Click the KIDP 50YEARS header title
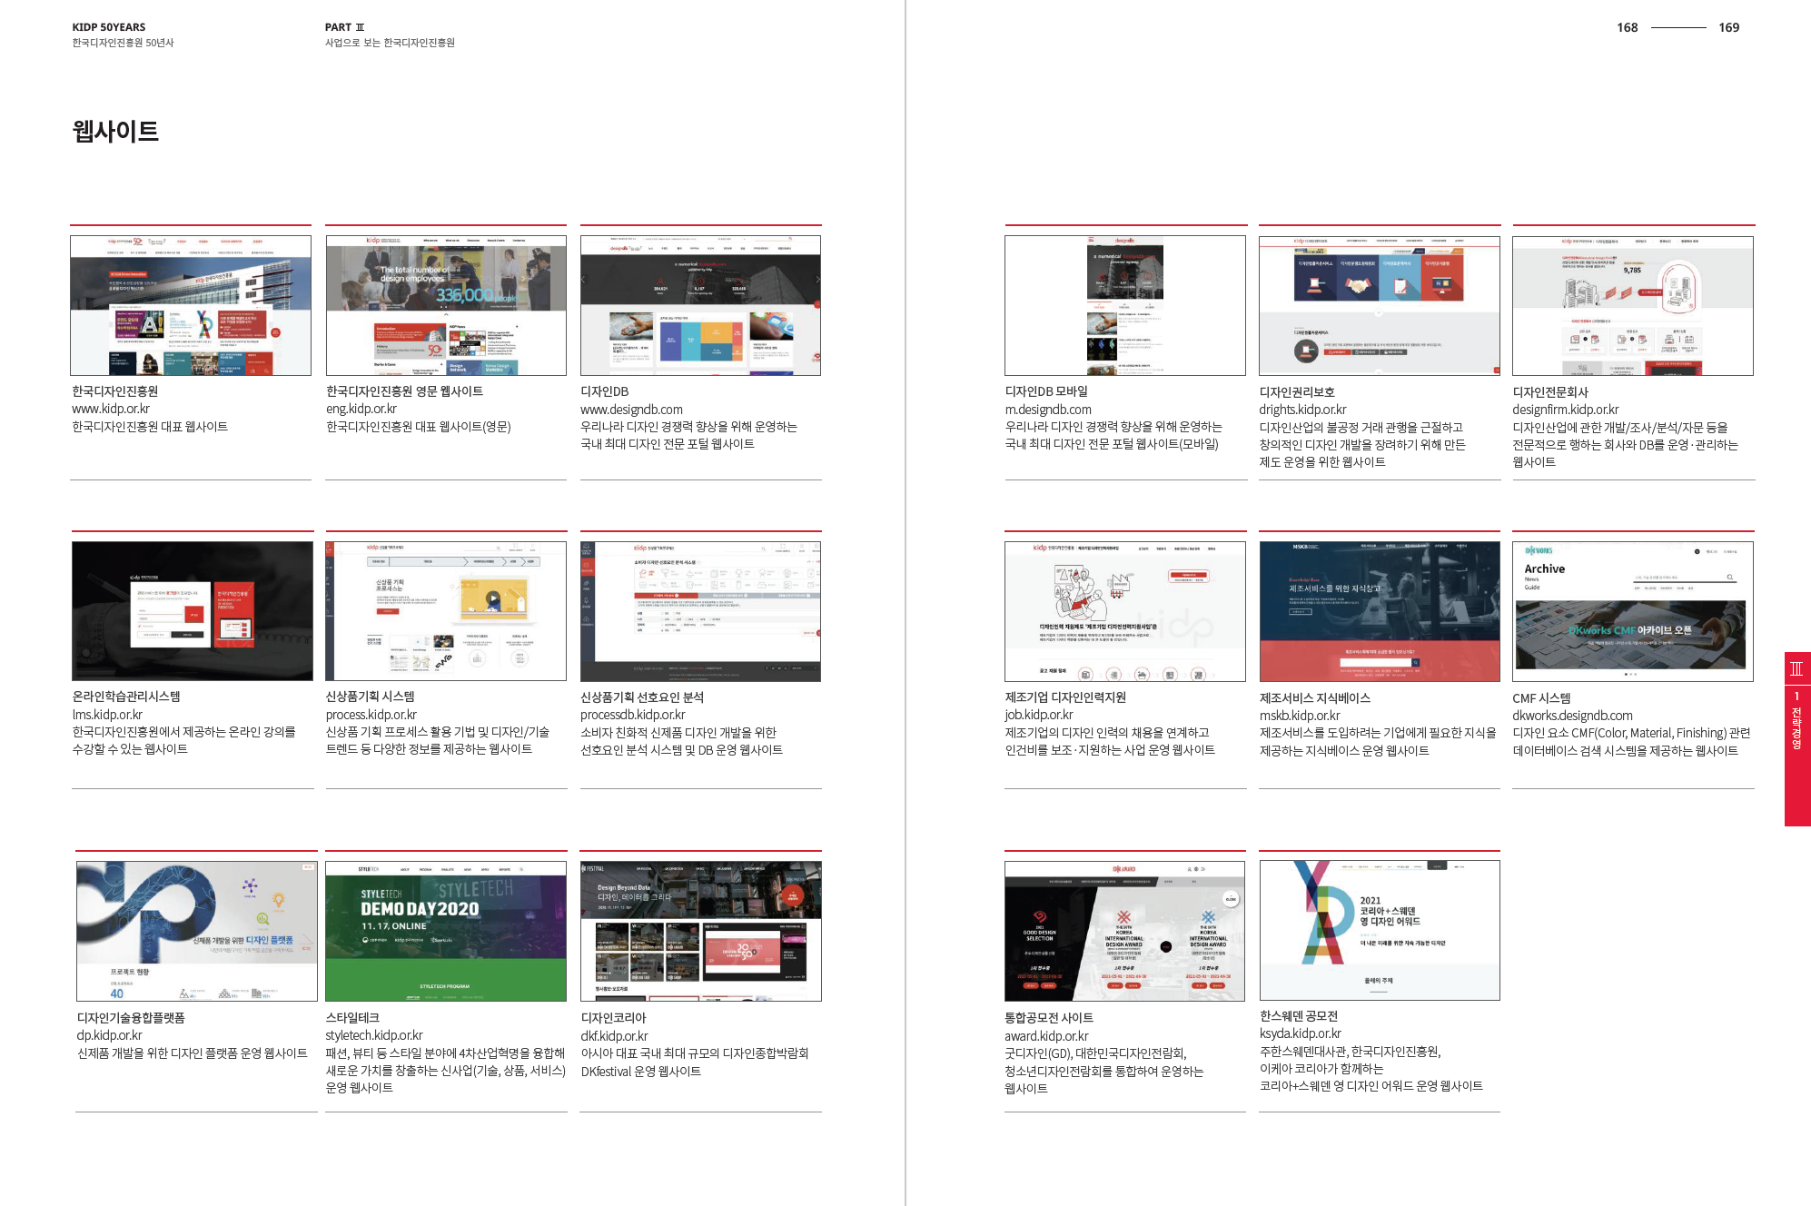Image resolution: width=1811 pixels, height=1206 pixels. pos(109,27)
